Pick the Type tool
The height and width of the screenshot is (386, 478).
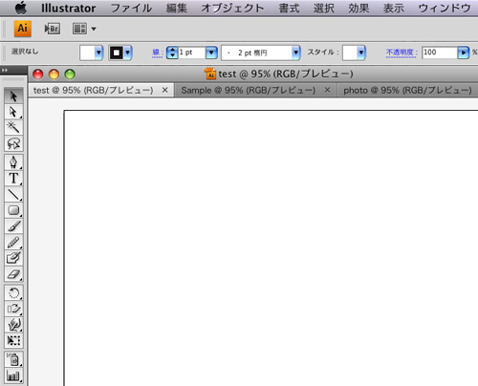point(13,179)
